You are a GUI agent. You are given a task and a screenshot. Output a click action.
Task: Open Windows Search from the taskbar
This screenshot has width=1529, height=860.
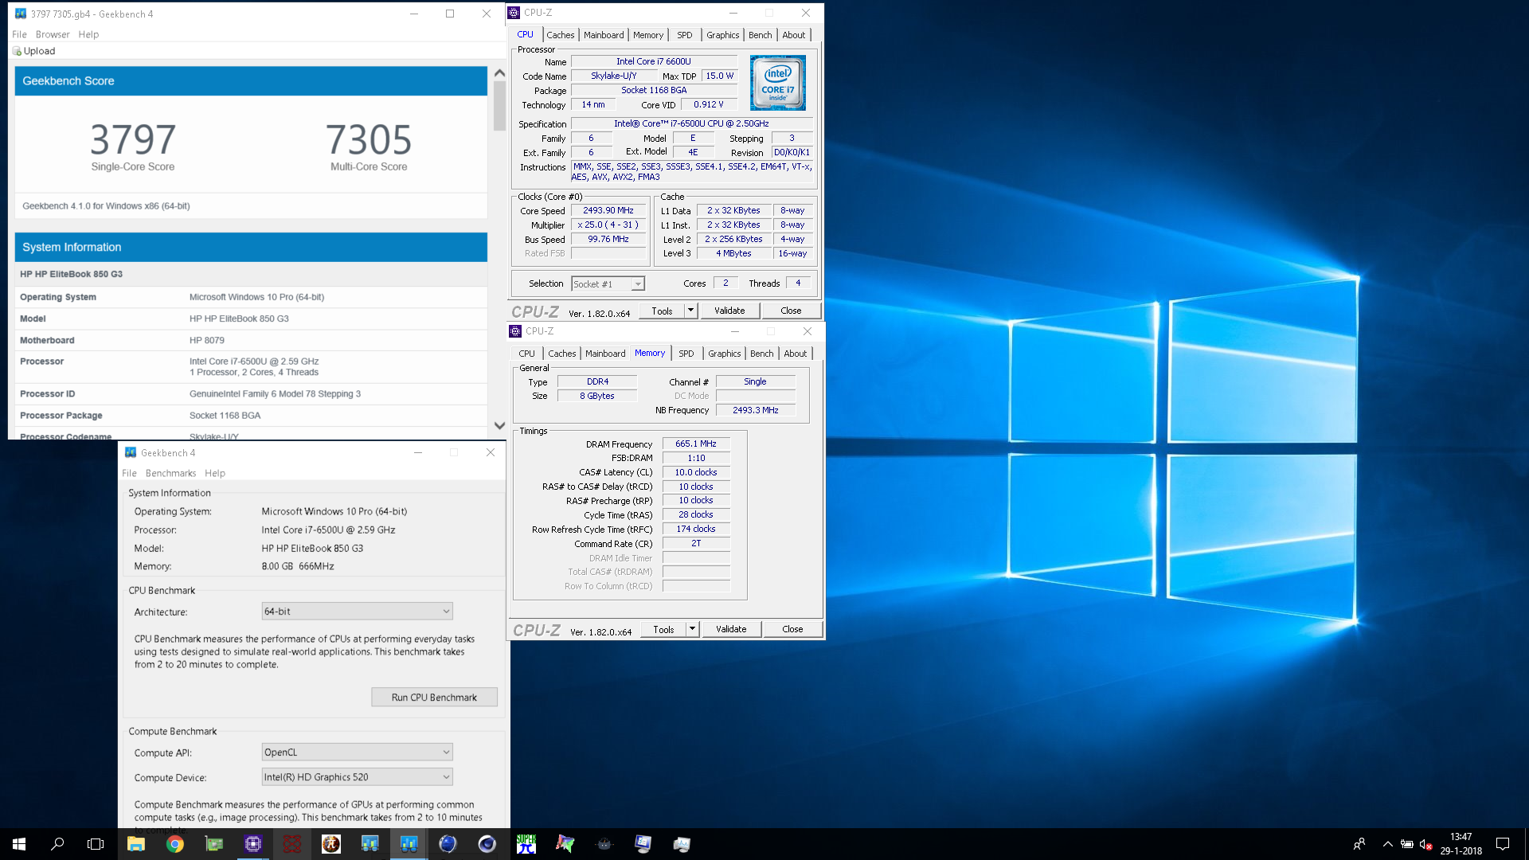click(x=57, y=844)
